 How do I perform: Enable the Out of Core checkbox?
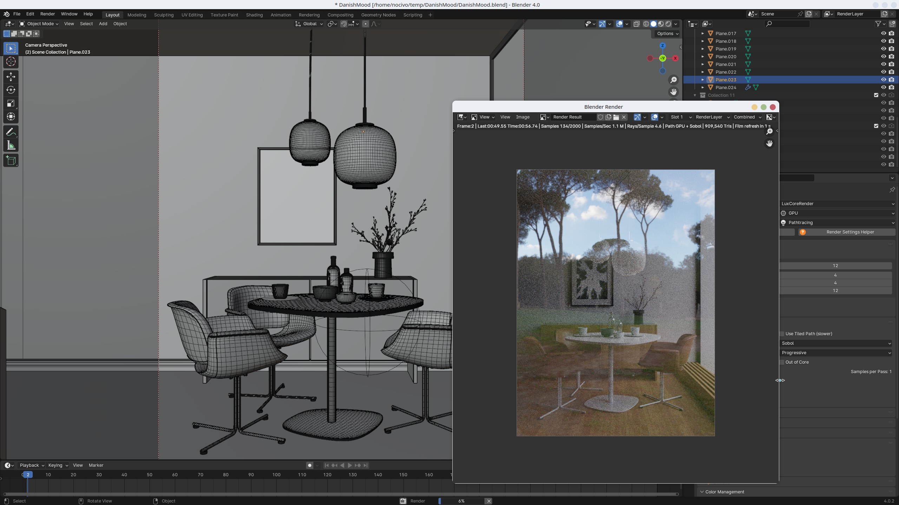click(x=782, y=362)
